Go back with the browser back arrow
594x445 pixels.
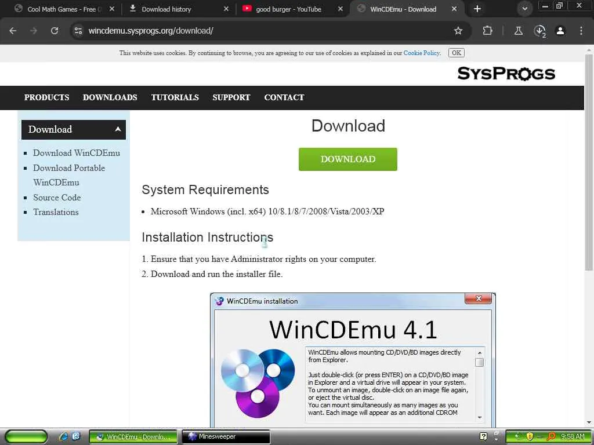click(13, 31)
